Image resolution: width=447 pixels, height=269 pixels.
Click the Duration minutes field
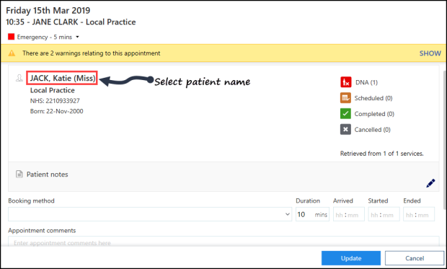click(312, 214)
